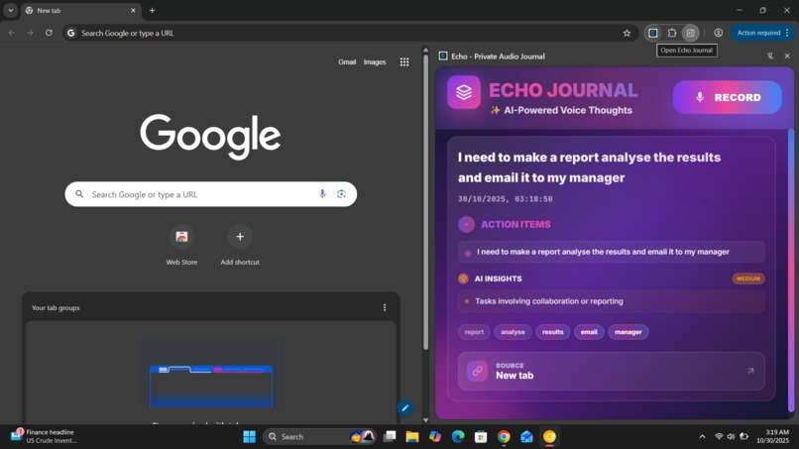
Task: Open the source link arrow icon
Action: point(750,371)
